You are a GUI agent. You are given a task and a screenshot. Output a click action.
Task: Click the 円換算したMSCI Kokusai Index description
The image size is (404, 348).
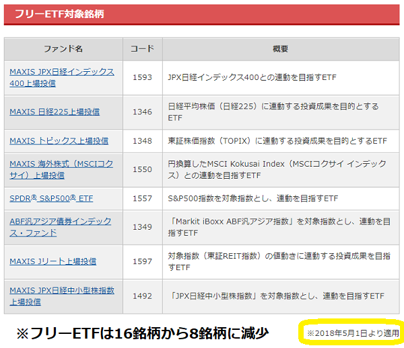point(277,169)
